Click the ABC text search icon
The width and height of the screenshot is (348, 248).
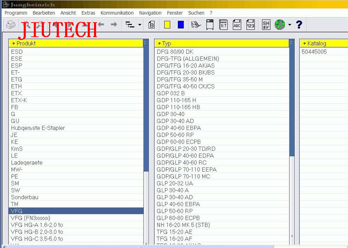pos(237,25)
